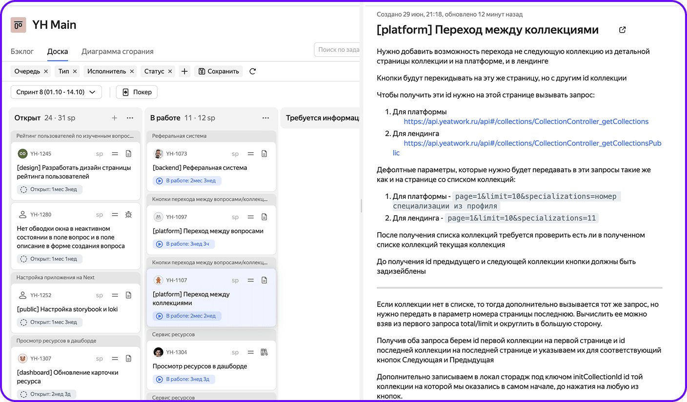This screenshot has height=402, width=687.
Task: Open three-dot menu of В работе column
Action: 265,118
